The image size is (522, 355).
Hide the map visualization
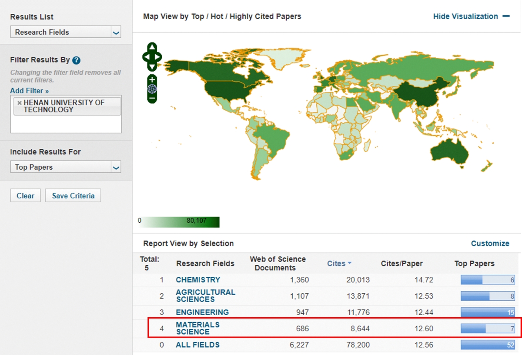point(471,16)
